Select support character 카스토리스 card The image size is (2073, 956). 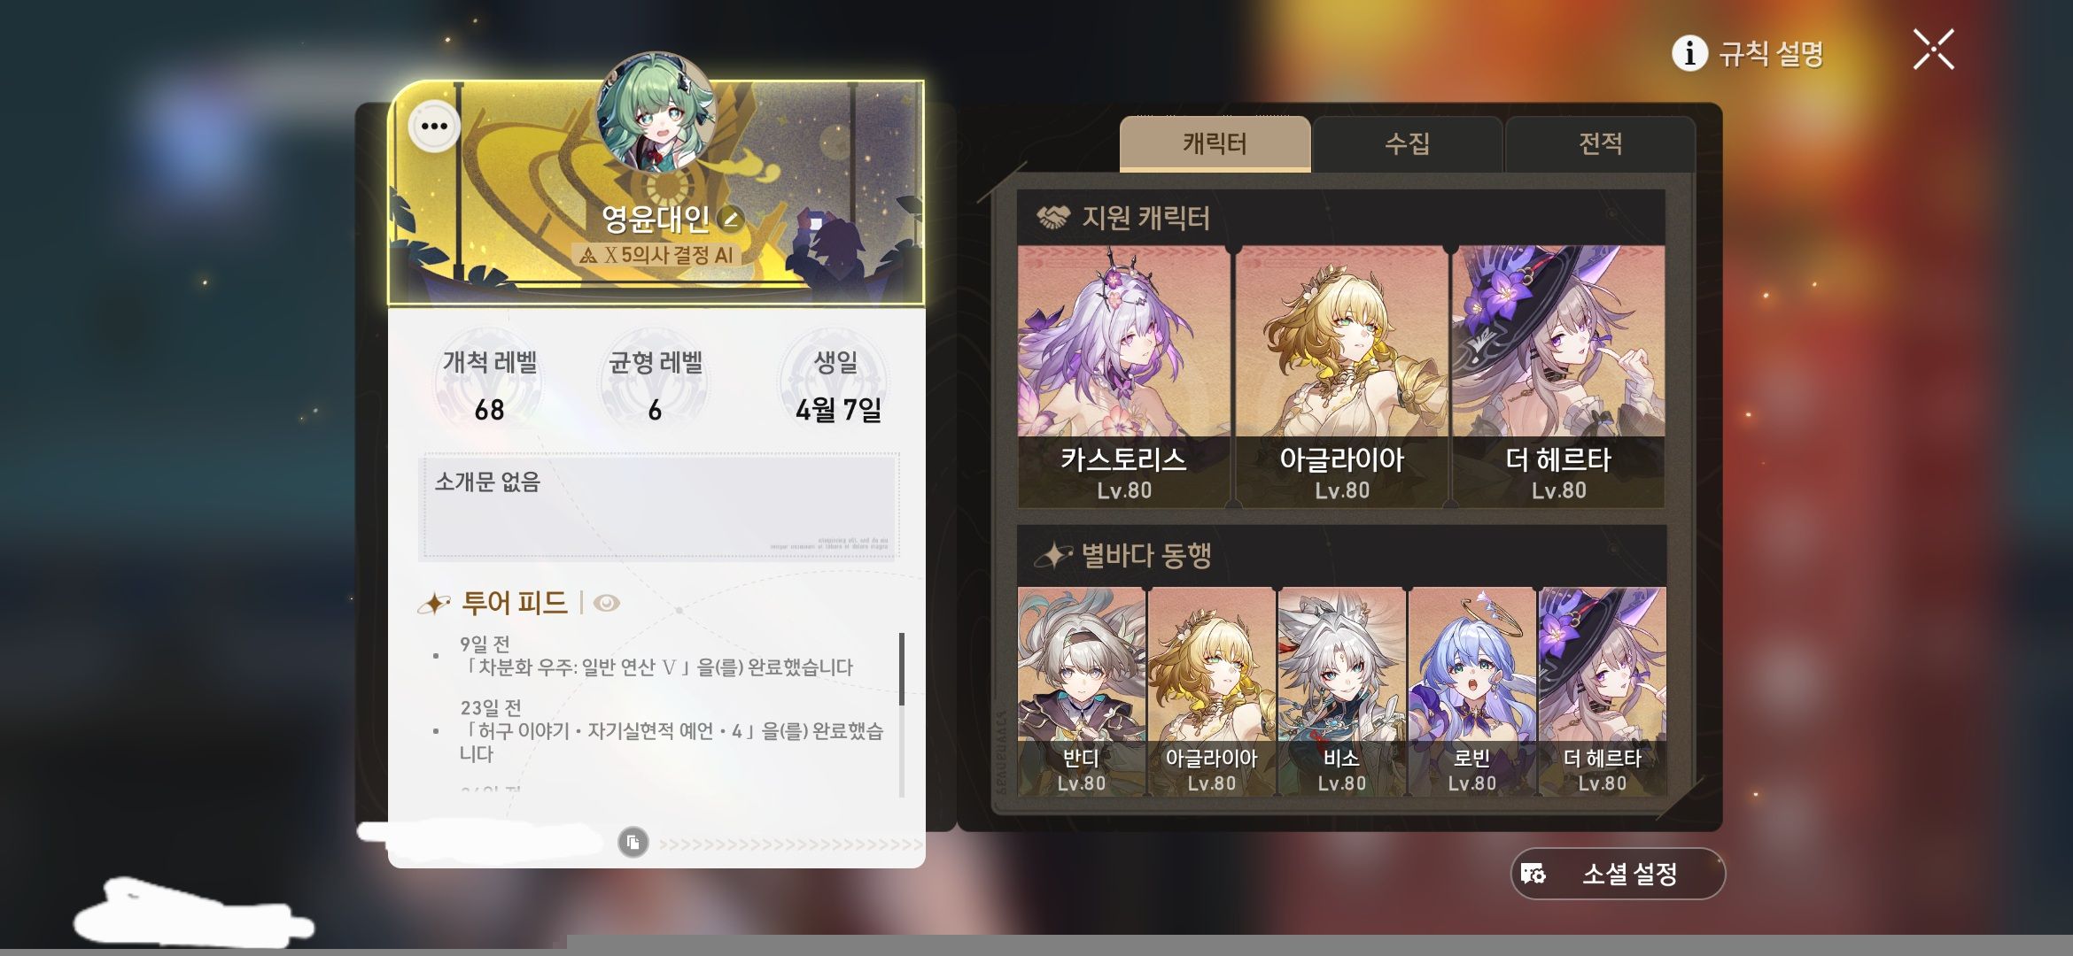click(1123, 377)
